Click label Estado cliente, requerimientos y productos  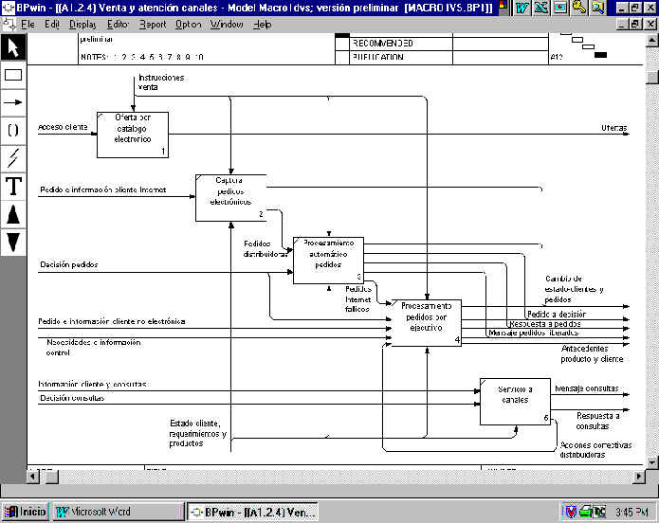(x=197, y=433)
